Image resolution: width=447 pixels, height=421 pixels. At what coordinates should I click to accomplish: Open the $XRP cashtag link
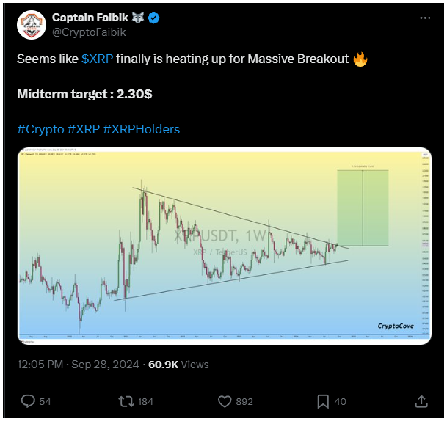[x=97, y=59]
